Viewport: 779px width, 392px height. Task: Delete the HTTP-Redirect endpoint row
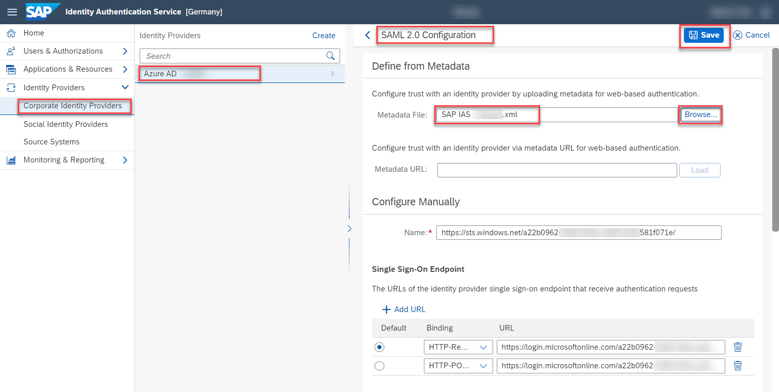coord(738,347)
